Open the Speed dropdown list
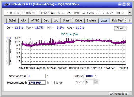Image resolution: width=134 pixels, height=97 pixels. pos(96,82)
